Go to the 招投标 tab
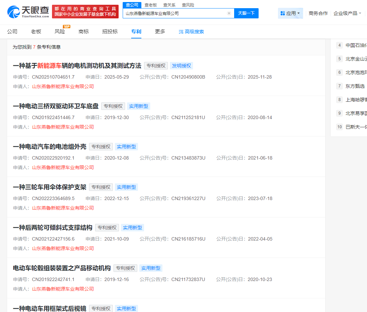The height and width of the screenshot is (312, 367). pyautogui.click(x=110, y=32)
